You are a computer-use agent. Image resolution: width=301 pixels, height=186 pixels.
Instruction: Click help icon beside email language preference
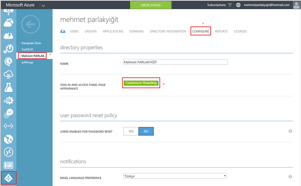click(290, 177)
